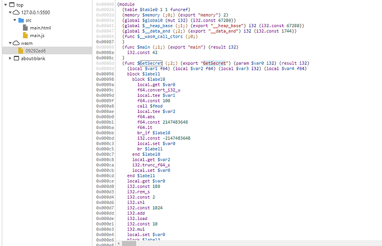Click the "i32.const 42" line
The height and width of the screenshot is (246, 382).
tap(142, 53)
